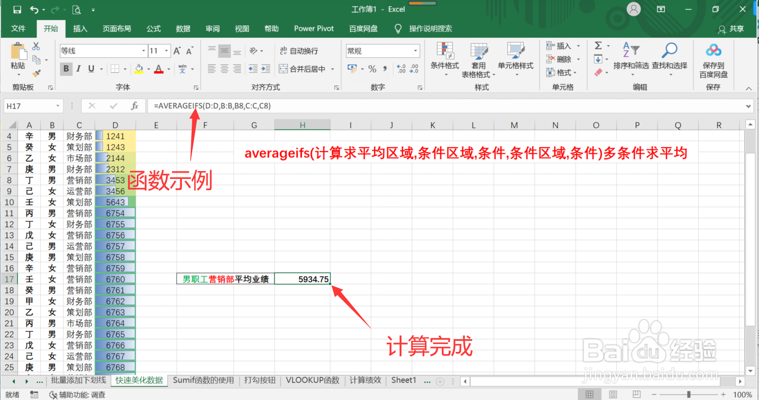
Task: Click the AutoSum sigma icon
Action: click(598, 46)
